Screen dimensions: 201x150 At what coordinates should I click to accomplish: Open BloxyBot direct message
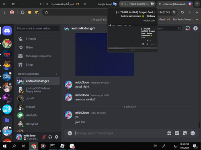[x=38, y=124]
